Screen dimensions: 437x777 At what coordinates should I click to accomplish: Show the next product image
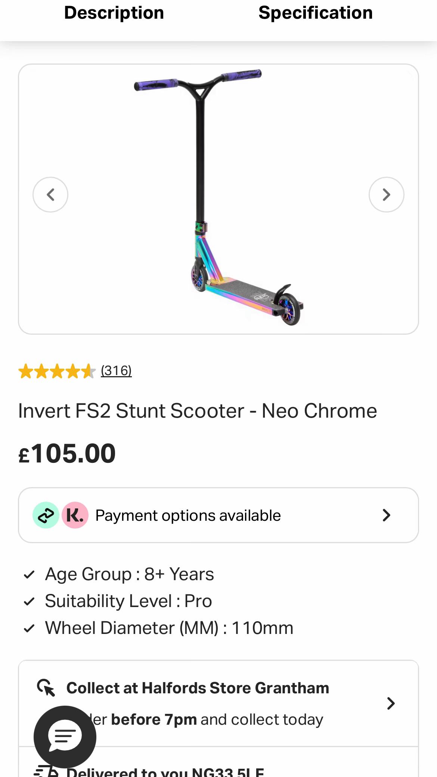tap(387, 195)
